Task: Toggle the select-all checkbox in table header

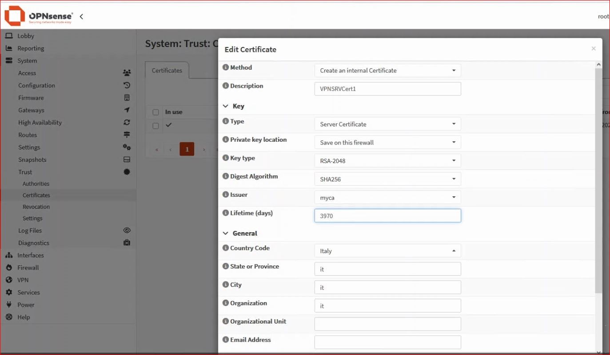Action: (155, 112)
